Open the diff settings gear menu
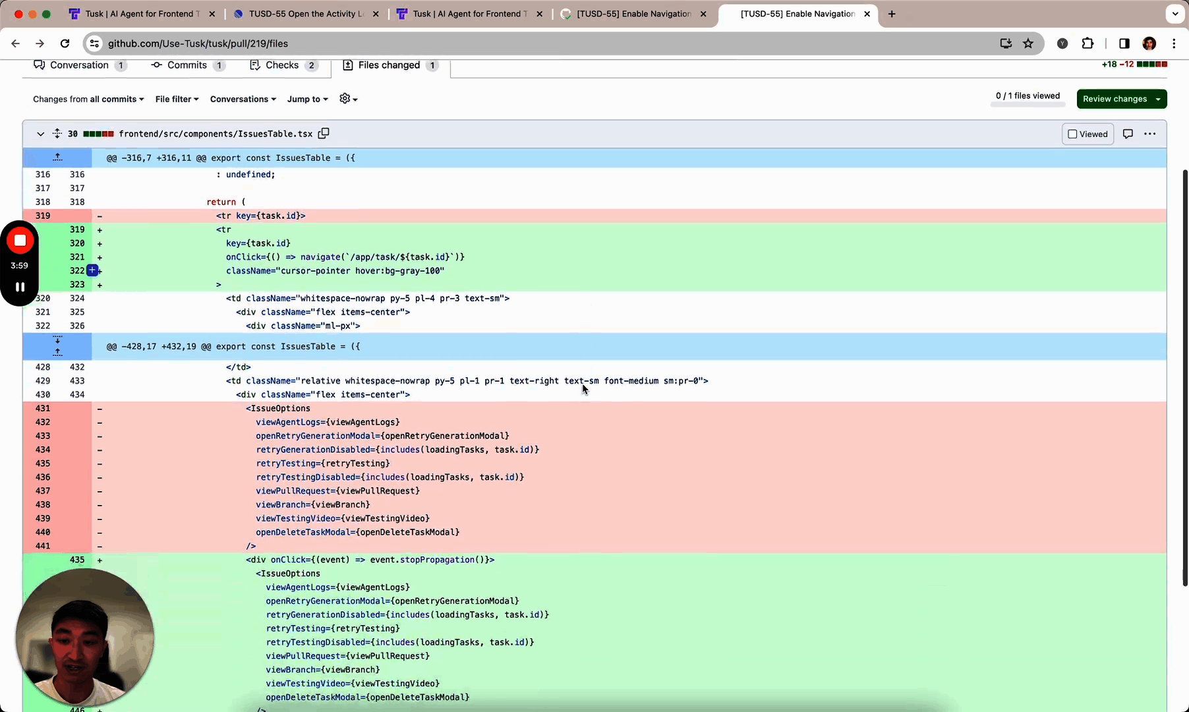The image size is (1189, 712). pos(348,99)
